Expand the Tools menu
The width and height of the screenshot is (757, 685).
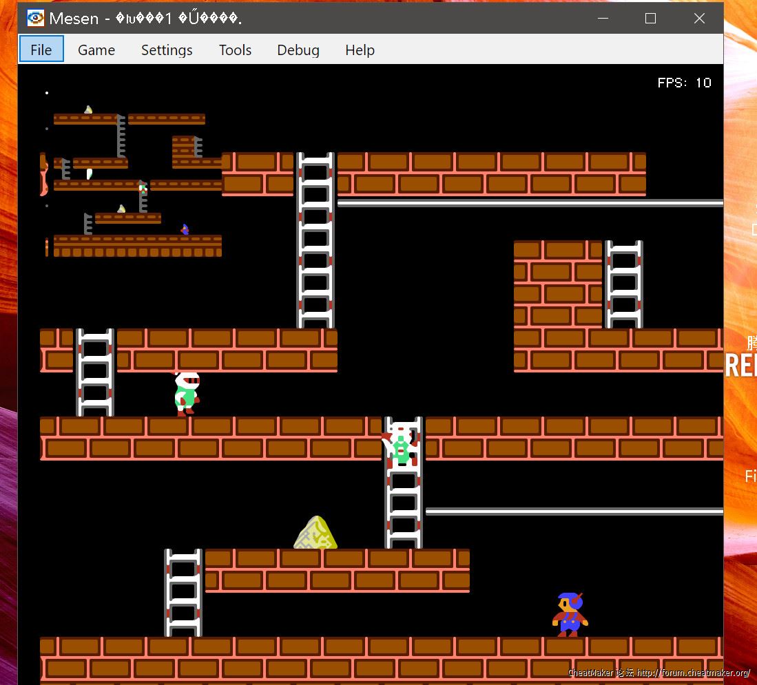(x=235, y=50)
